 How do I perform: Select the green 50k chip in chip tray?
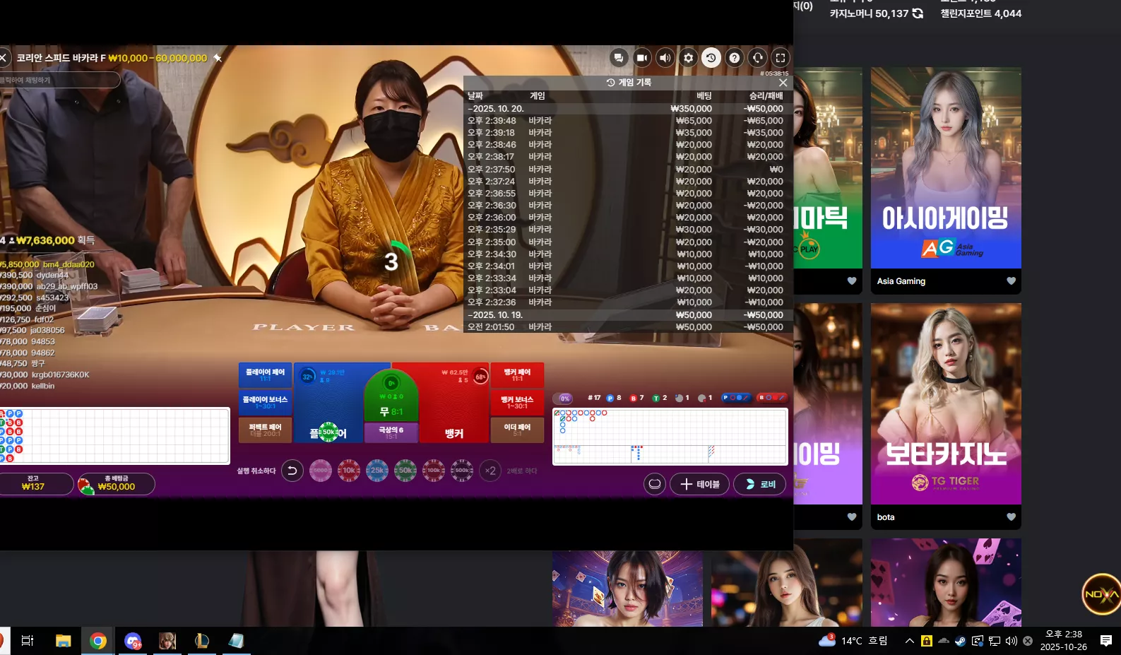405,471
